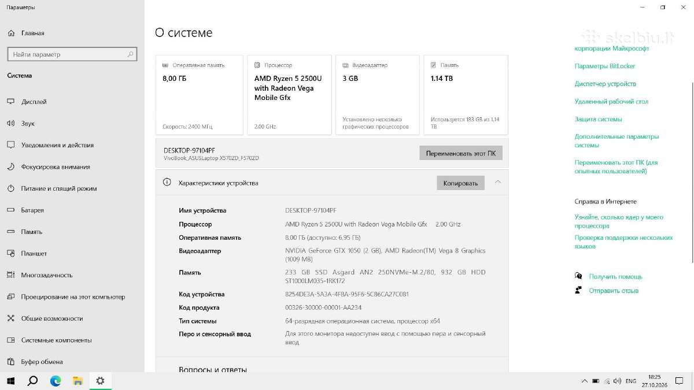Click Получить помощь link text

tap(615, 277)
